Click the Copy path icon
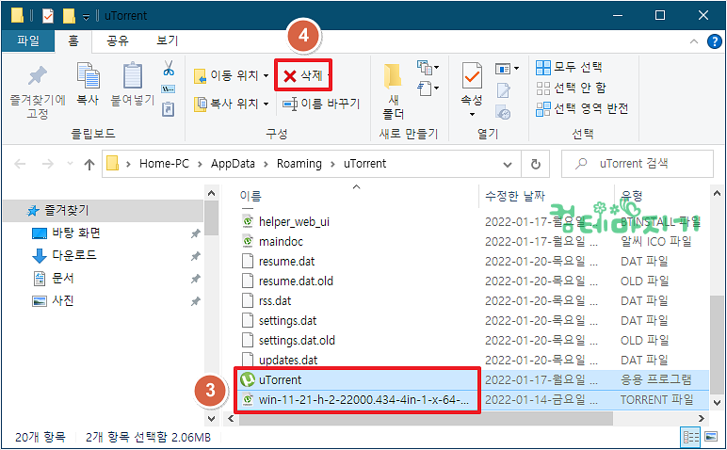 pyautogui.click(x=168, y=89)
